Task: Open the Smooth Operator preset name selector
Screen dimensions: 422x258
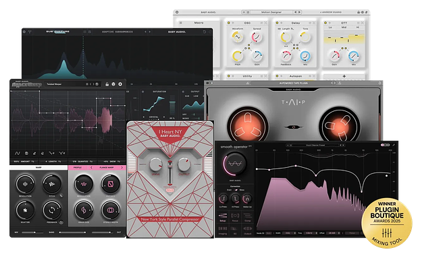Action: (x=315, y=146)
